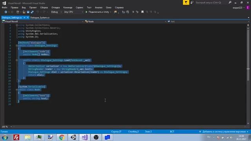Click the decrease indent toolbar icon
The height and width of the screenshot is (141, 251).
133,12
